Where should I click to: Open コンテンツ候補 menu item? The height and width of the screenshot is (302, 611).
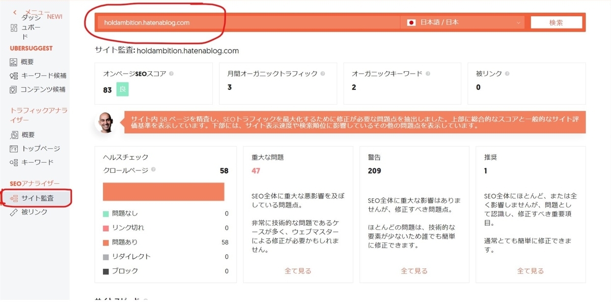pyautogui.click(x=43, y=89)
